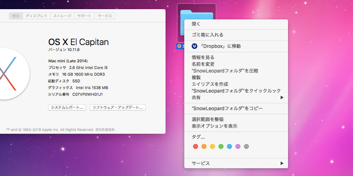Viewport: 353px width, 176px height.
Task: Click the システムレポート... button
Action: 67,107
